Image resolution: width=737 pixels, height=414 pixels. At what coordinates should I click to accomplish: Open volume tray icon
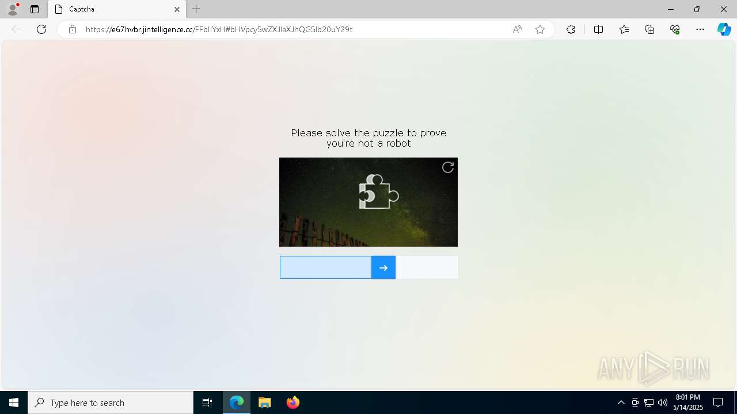pos(663,402)
